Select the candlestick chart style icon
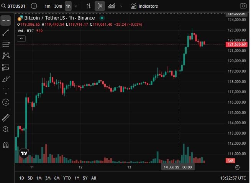The height and width of the screenshot is (183, 251). click(100, 6)
